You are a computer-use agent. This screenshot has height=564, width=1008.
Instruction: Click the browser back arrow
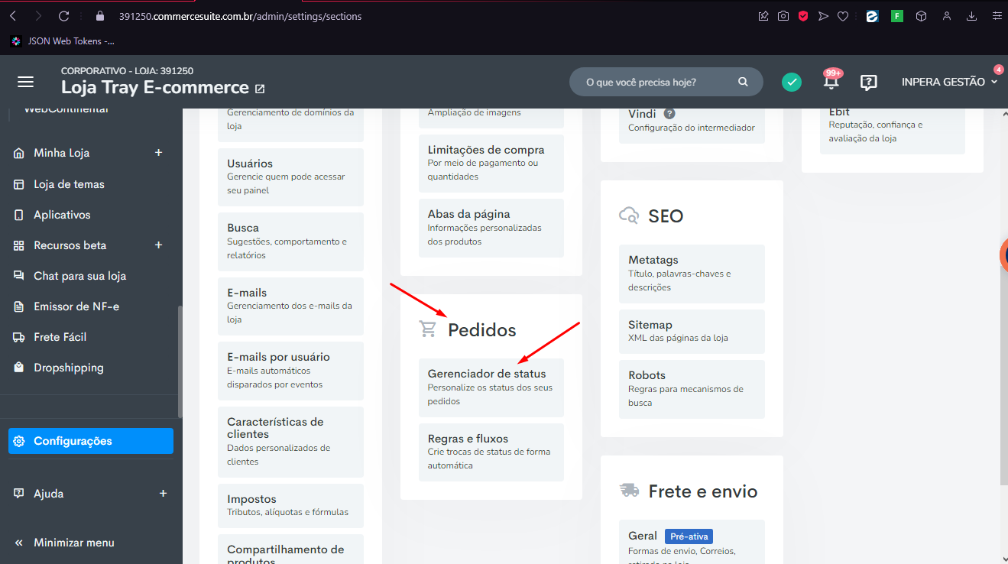[13, 15]
